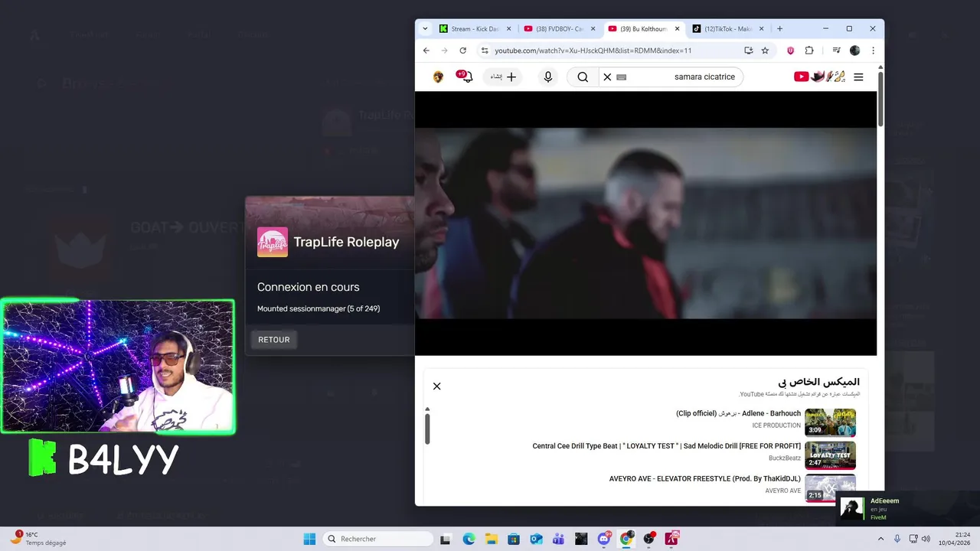The width and height of the screenshot is (980, 551).
Task: Open Microsoft Teams from the taskbar
Action: [559, 539]
